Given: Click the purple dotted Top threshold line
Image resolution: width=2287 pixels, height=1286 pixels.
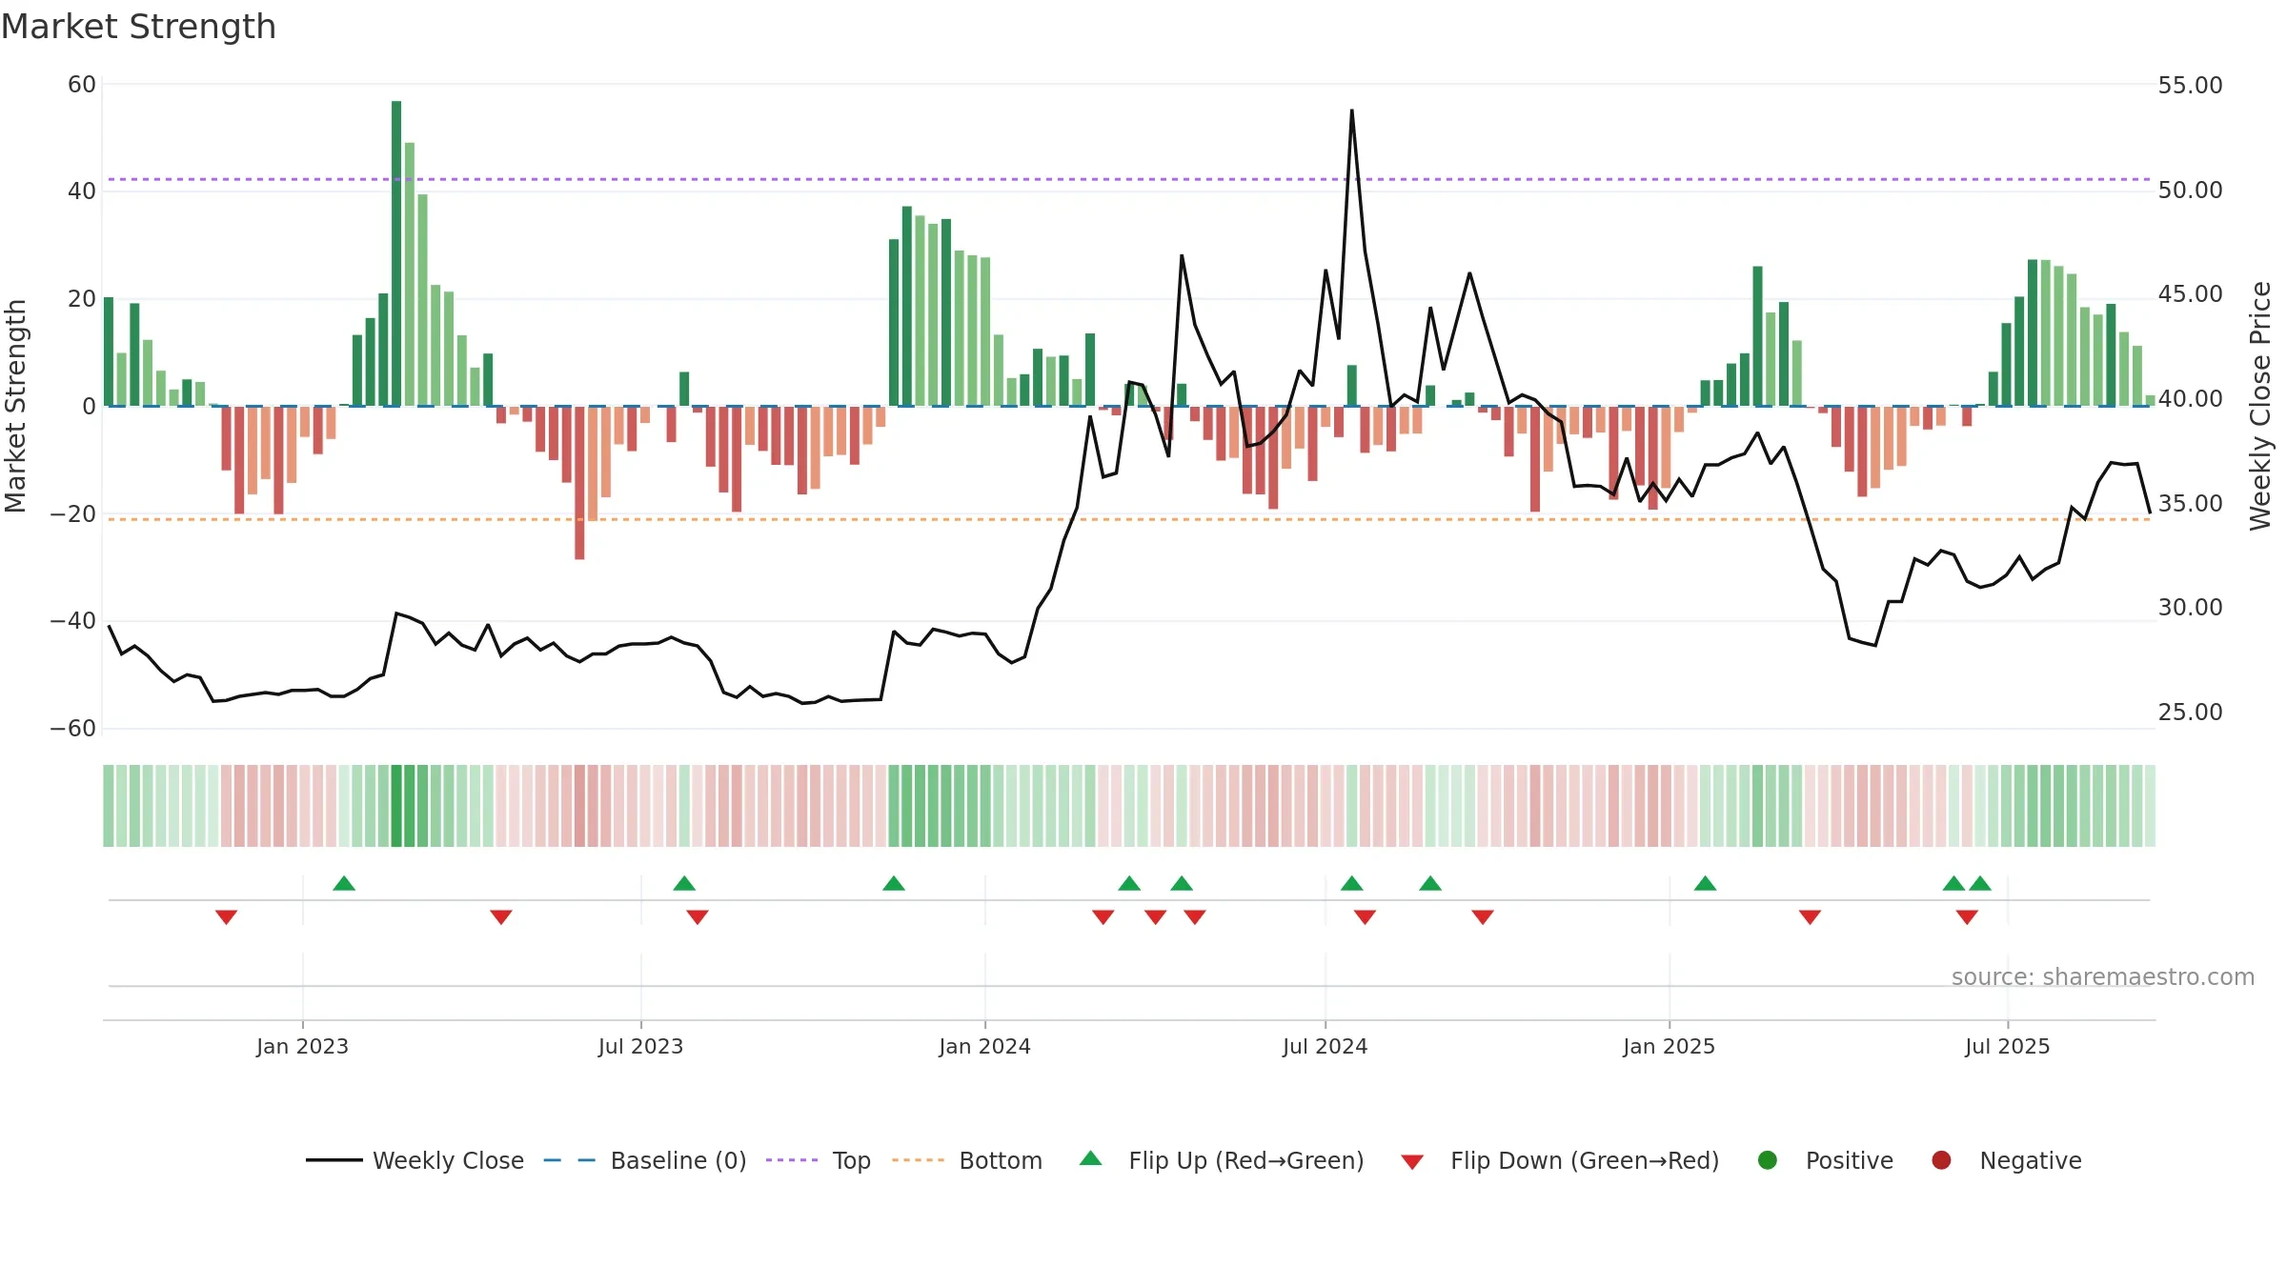Looking at the screenshot, I should pyautogui.click(x=1129, y=179).
